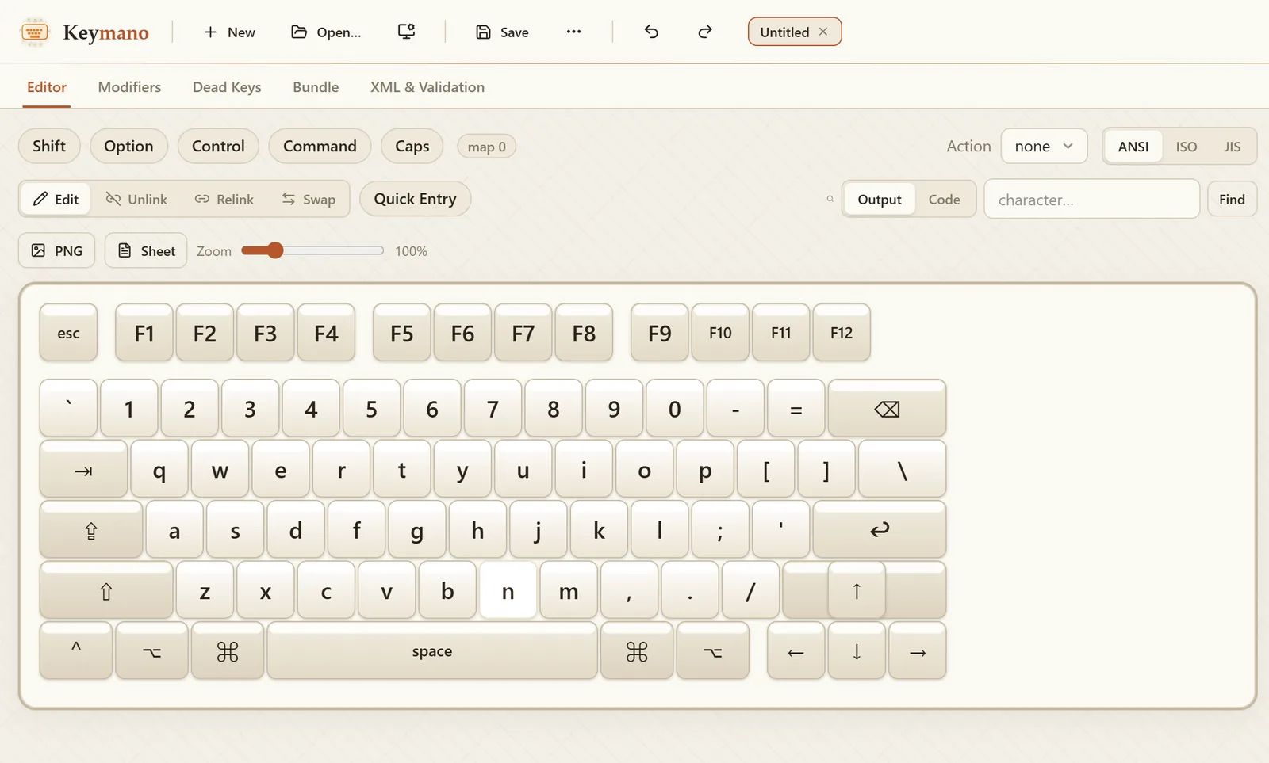
Task: Click the left command key symbol
Action: pos(228,651)
